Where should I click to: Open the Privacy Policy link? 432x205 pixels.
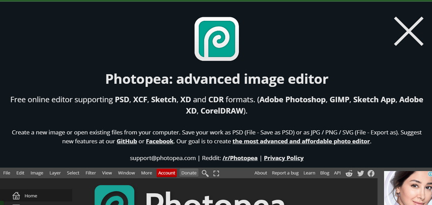(x=284, y=158)
